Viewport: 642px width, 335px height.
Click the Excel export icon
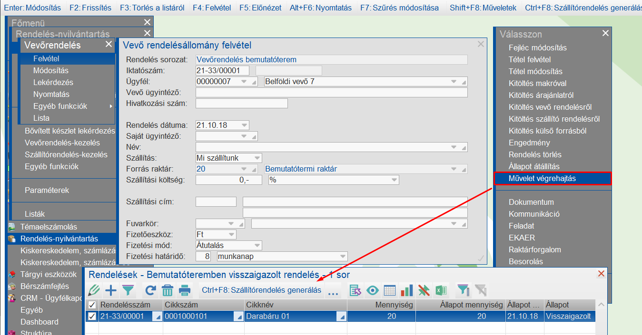tap(441, 290)
